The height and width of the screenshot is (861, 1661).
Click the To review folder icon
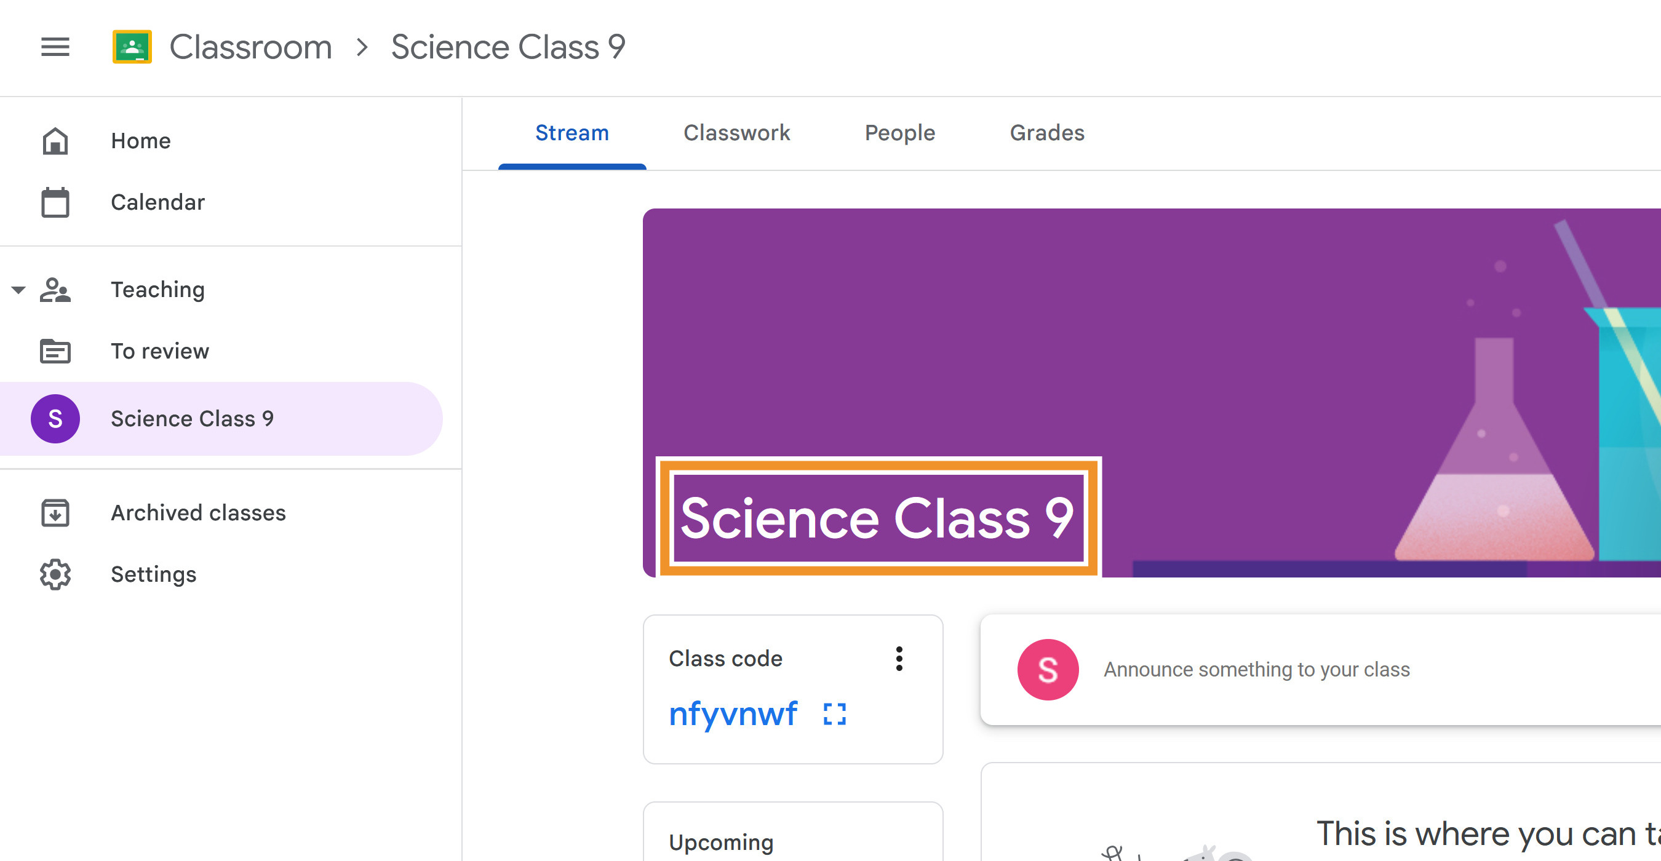click(x=55, y=351)
